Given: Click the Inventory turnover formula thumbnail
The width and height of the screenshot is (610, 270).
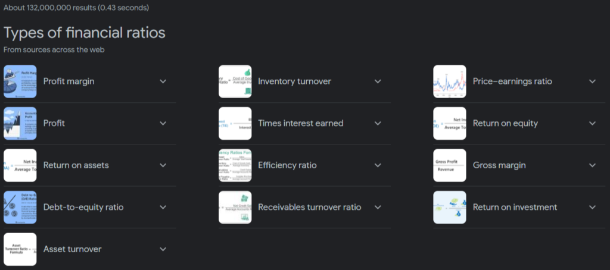Looking at the screenshot, I should [x=235, y=81].
